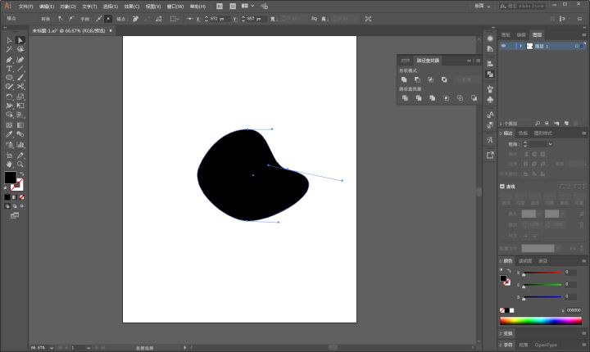Toggle visibility eye of layer 图层 1
590x352 pixels.
coord(504,47)
